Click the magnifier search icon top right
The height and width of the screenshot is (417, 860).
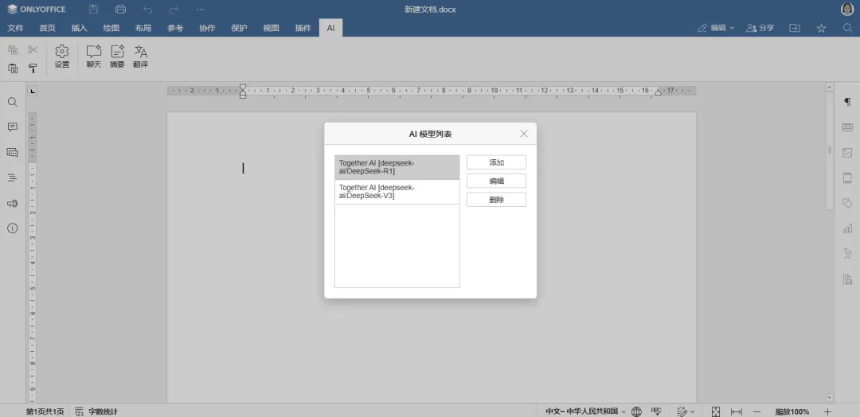(x=847, y=28)
